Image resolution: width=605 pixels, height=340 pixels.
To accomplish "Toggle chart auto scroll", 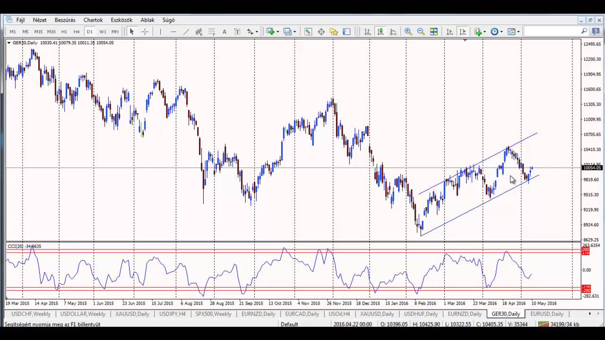I will click(x=449, y=32).
